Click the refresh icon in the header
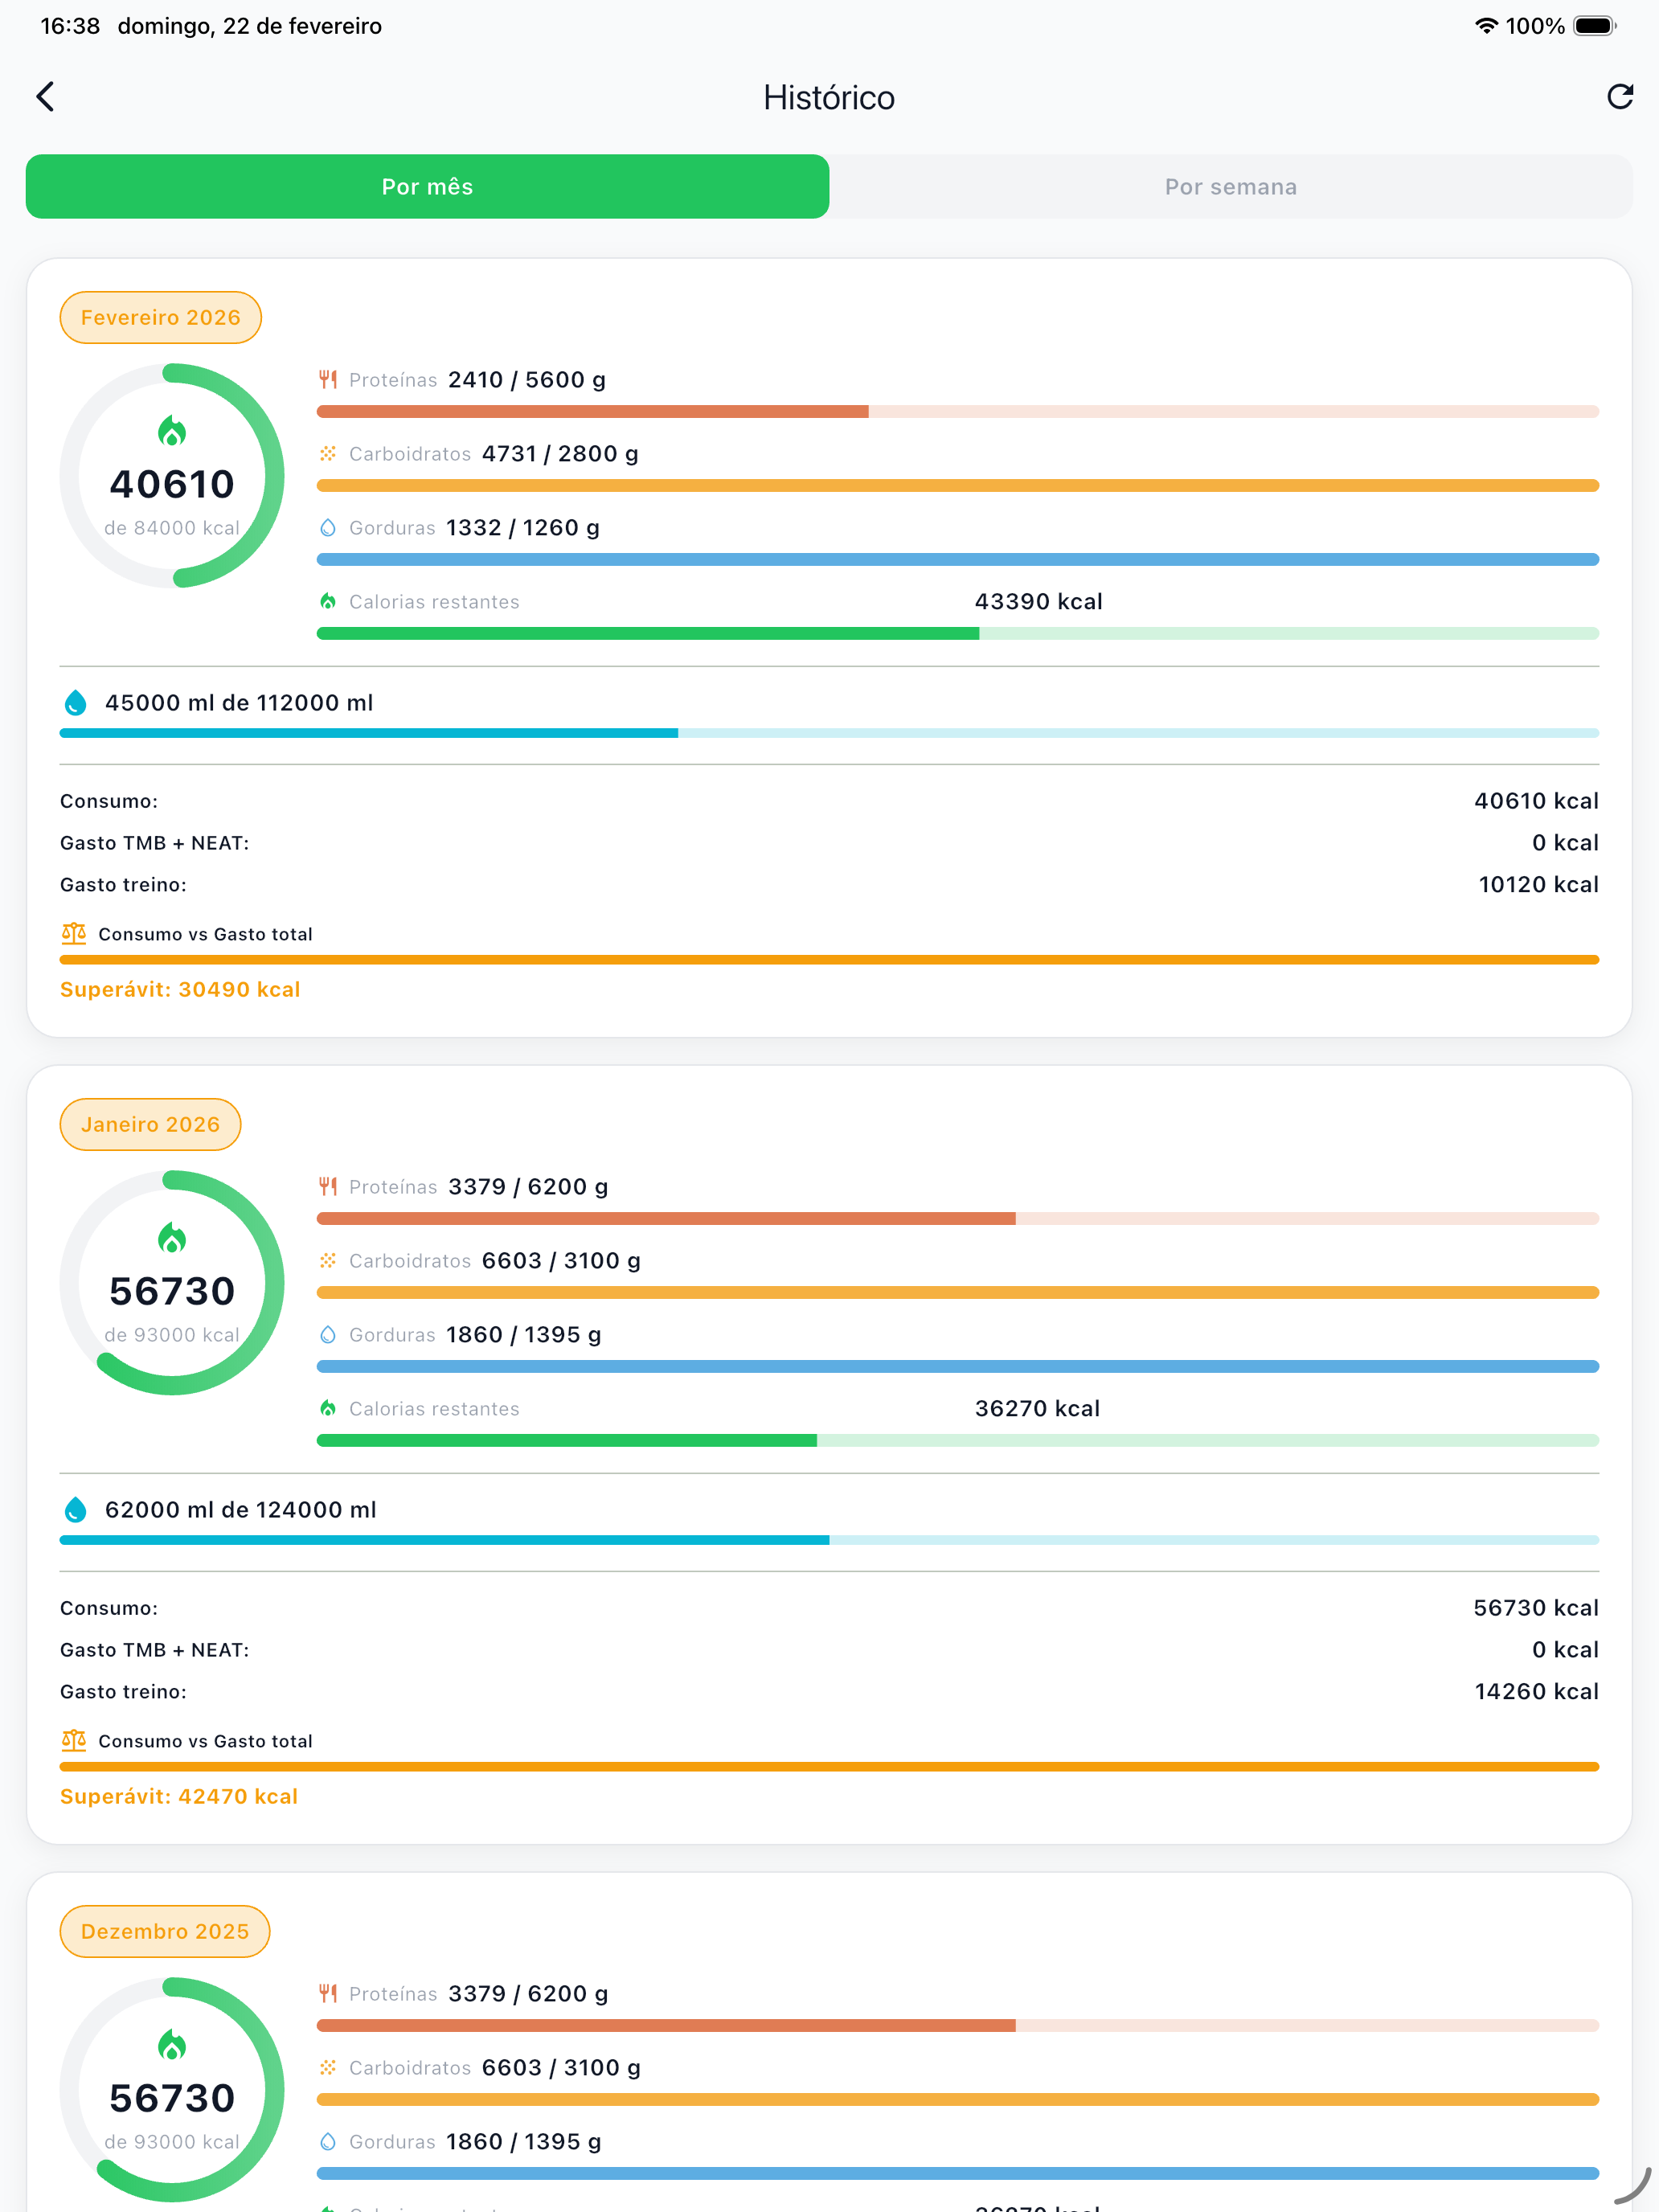This screenshot has width=1659, height=2212. 1620,96
